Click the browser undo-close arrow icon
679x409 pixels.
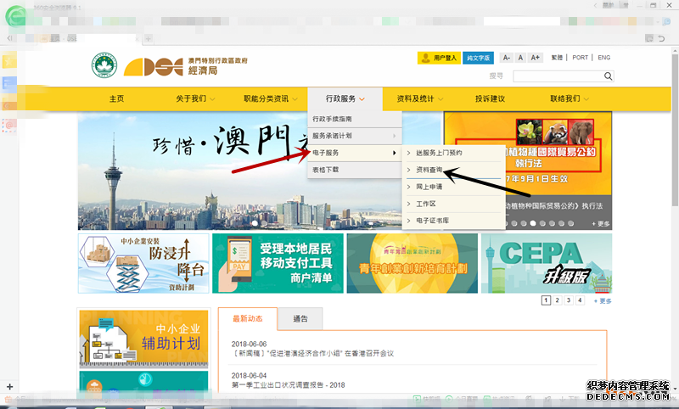click(x=661, y=39)
